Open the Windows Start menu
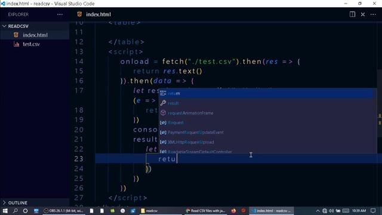Image resolution: width=382 pixels, height=215 pixels. pos(5,211)
